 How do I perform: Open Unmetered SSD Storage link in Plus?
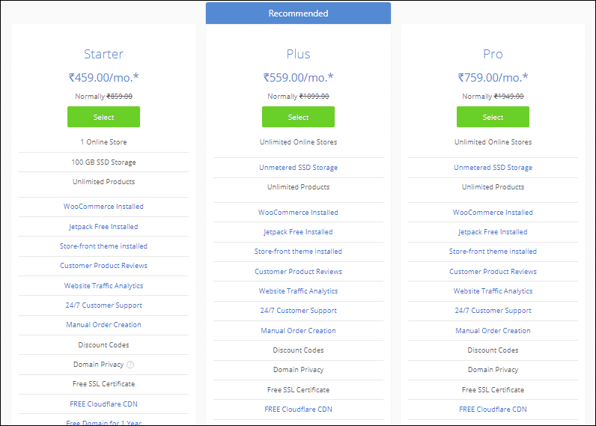(299, 168)
